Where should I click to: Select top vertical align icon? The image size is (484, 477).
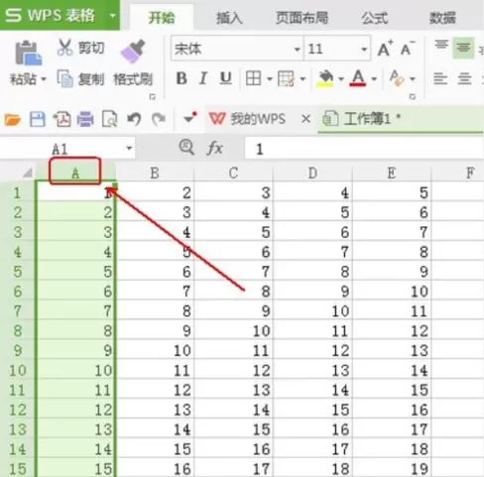pos(441,45)
